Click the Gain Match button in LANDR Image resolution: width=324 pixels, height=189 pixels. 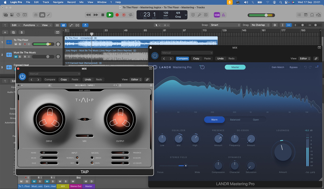point(278,67)
